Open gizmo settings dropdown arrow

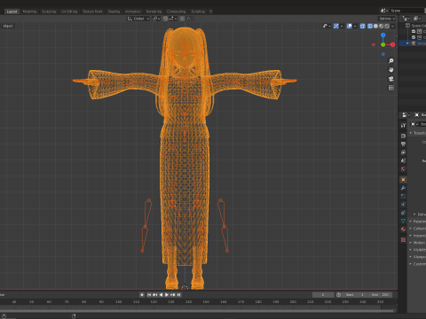(x=342, y=26)
